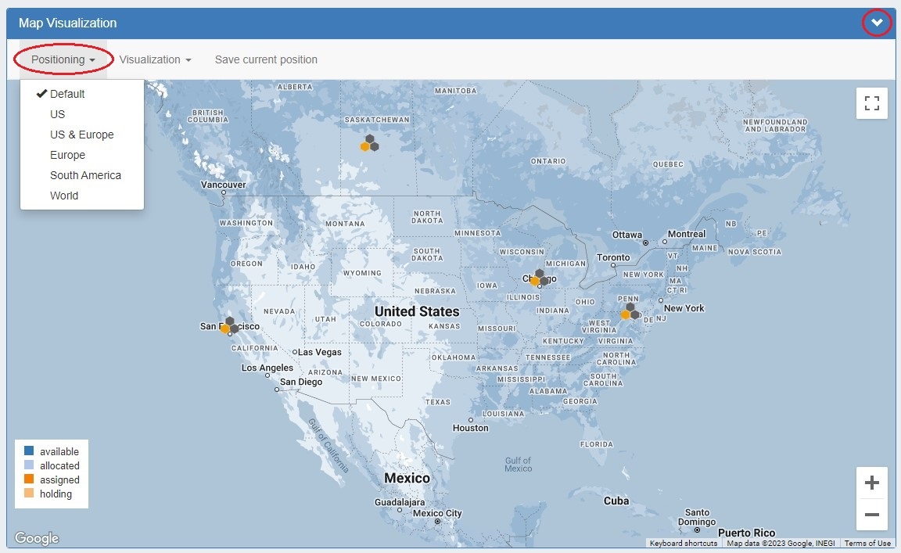The image size is (901, 553).
Task: Toggle fullscreen map view
Action: click(872, 103)
